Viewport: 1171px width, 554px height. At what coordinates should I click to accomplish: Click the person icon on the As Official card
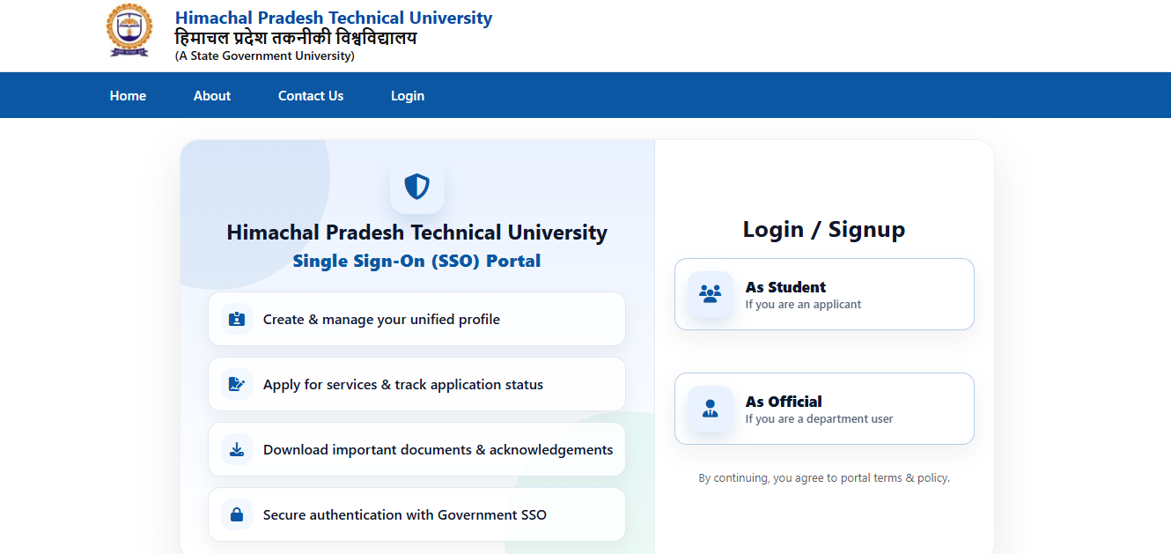[710, 409]
